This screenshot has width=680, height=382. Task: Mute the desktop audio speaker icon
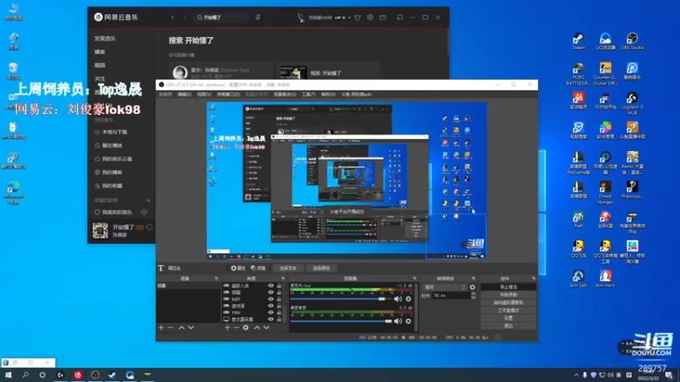point(398,322)
